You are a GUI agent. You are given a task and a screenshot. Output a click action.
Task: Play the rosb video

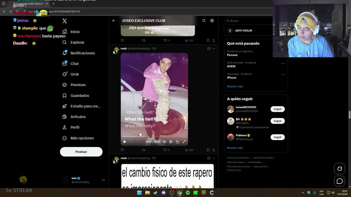tap(125, 142)
